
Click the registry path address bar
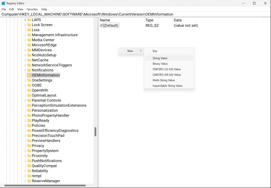pyautogui.click(x=135, y=14)
